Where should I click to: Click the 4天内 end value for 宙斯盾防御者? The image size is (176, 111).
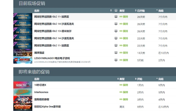click(162, 100)
